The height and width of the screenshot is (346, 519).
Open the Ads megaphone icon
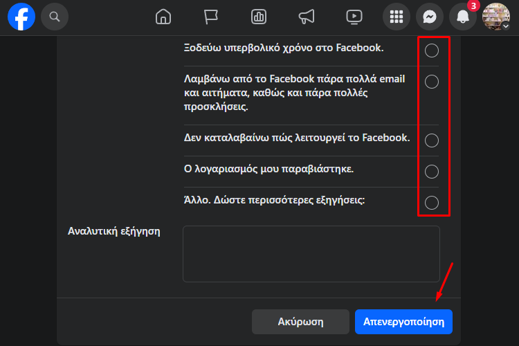307,17
